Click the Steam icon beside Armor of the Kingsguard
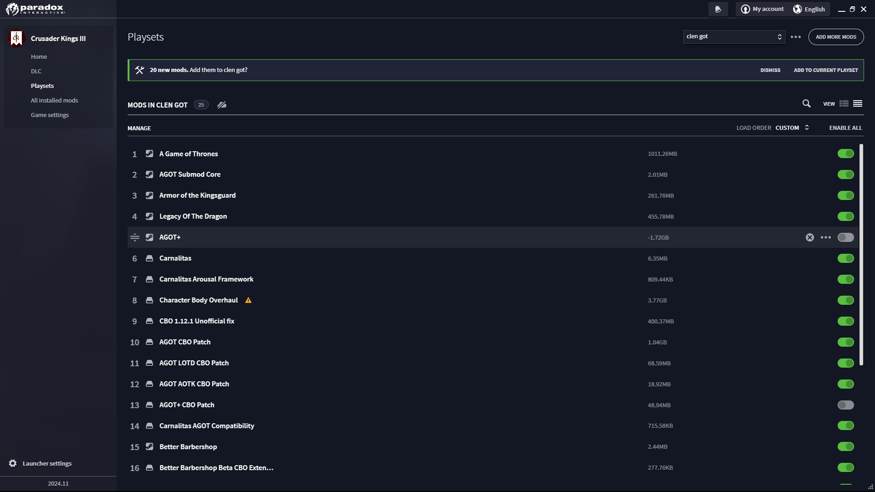The image size is (875, 492). (149, 195)
